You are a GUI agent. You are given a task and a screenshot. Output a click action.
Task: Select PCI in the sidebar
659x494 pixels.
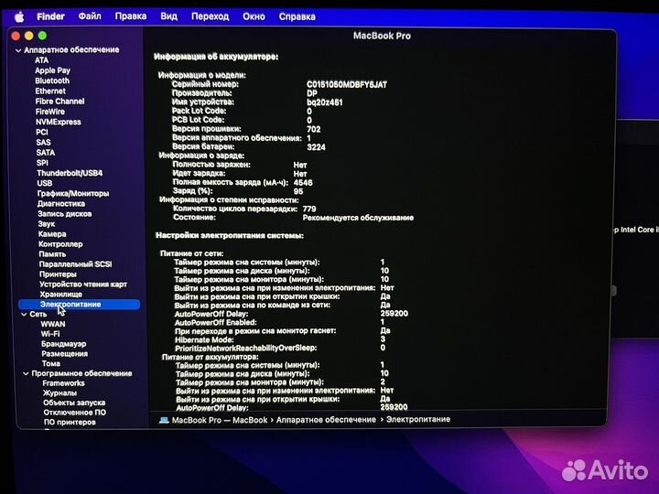point(42,132)
